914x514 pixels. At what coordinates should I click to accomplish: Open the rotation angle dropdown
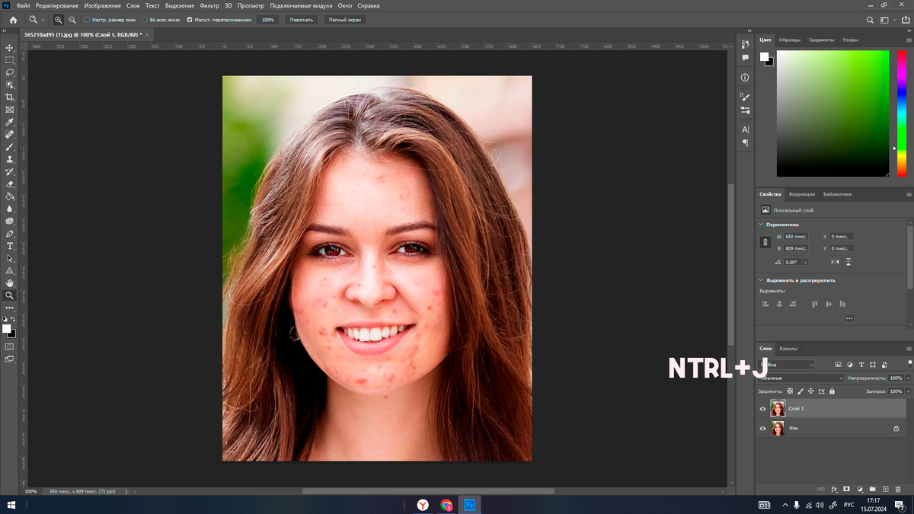(x=806, y=262)
